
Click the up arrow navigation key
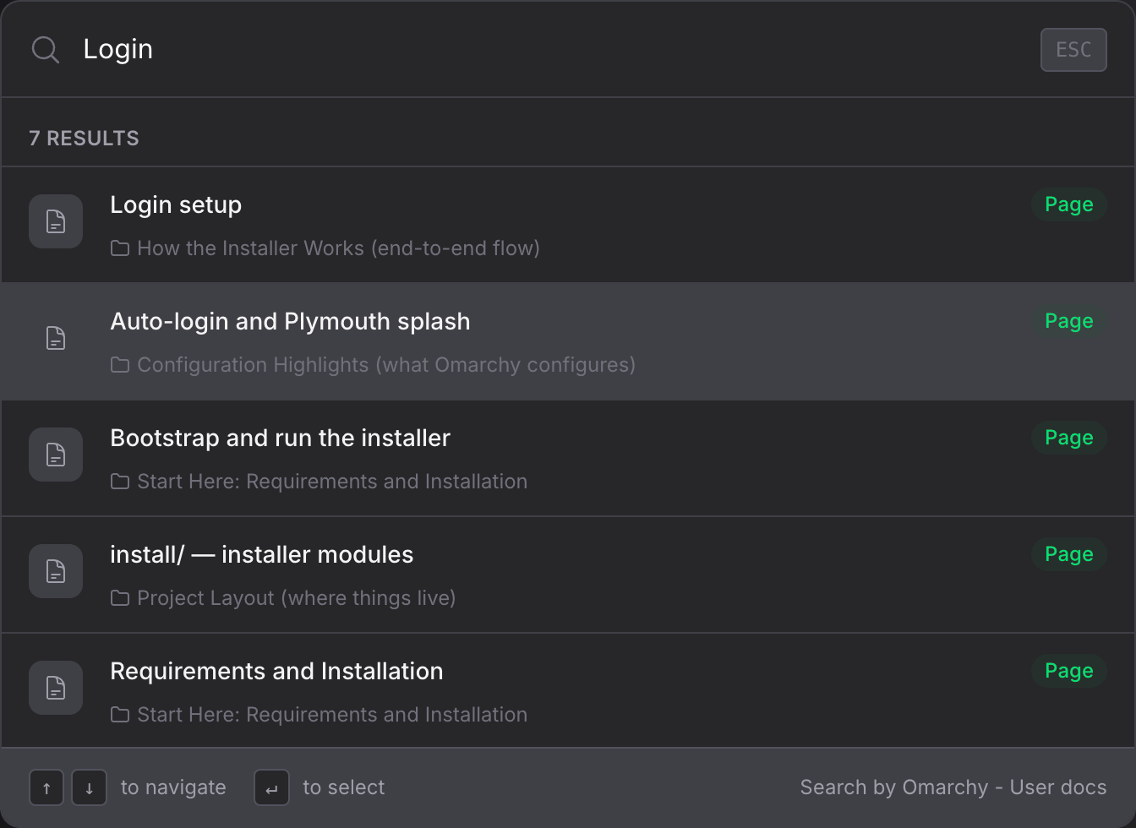click(x=46, y=788)
